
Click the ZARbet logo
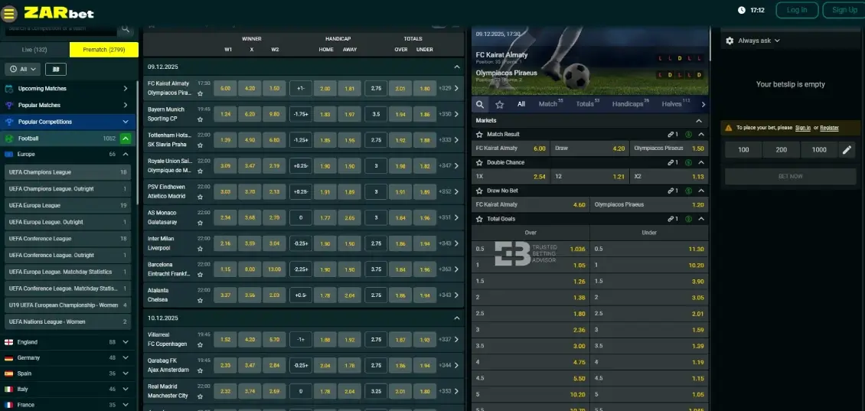58,13
